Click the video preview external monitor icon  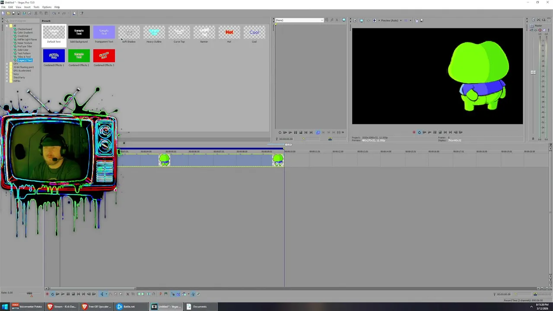pos(362,20)
